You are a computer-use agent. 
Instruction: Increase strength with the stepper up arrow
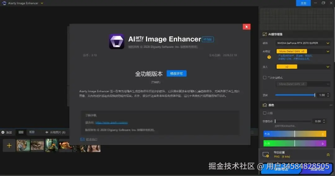pos(328,94)
